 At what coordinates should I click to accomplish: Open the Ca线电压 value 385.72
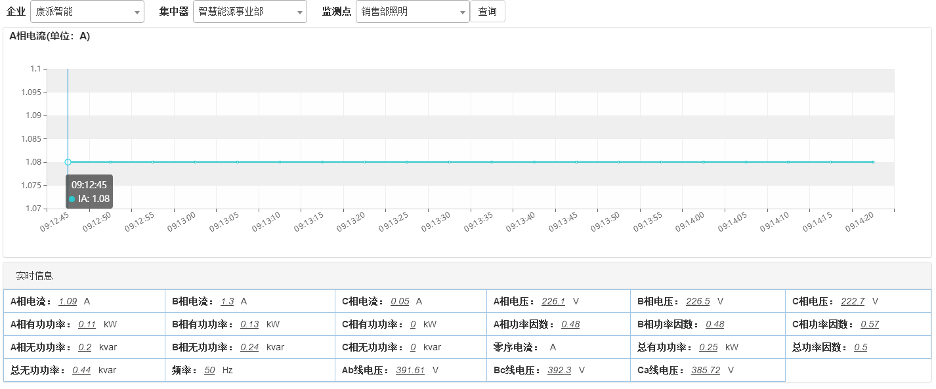coord(705,370)
